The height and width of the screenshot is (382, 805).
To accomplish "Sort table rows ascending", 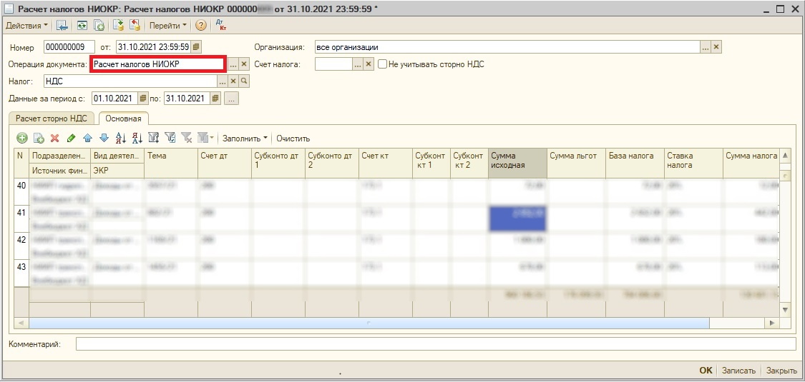I will tap(120, 138).
